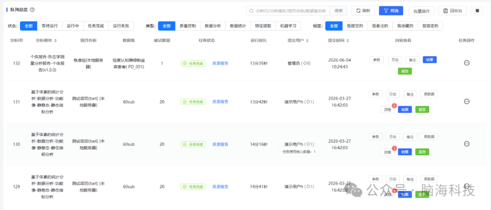Filter type by 特征提取
The height and width of the screenshot is (210, 491).
[263, 26]
